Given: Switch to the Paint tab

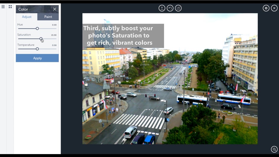Looking at the screenshot, I should pos(48,17).
